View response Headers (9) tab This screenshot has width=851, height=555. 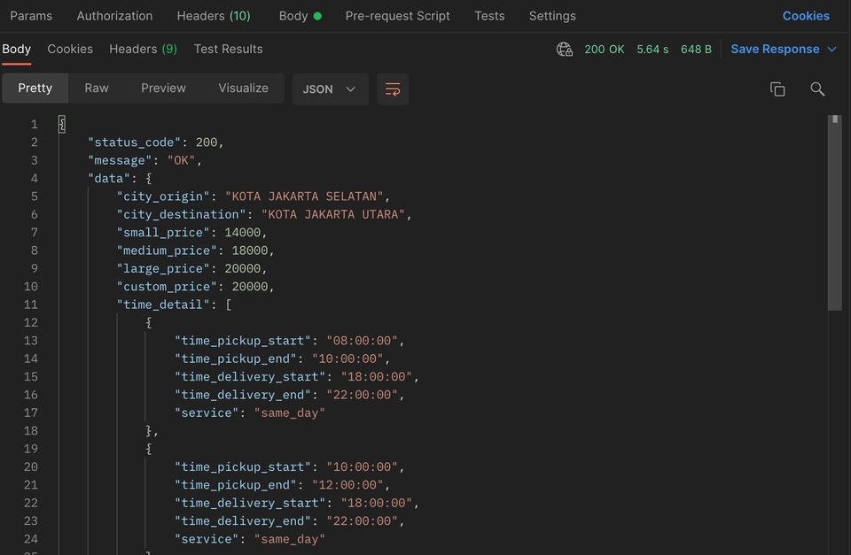[144, 49]
